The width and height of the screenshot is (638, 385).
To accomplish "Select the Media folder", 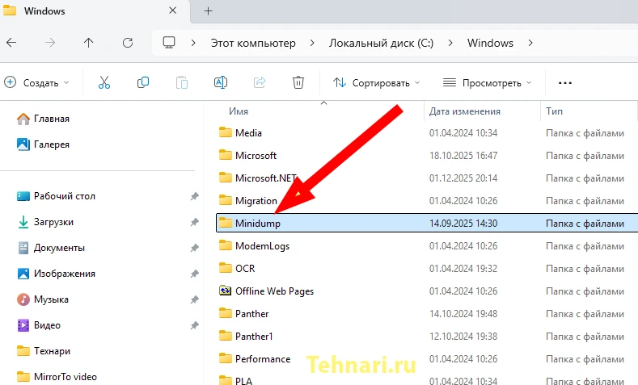I will [248, 133].
